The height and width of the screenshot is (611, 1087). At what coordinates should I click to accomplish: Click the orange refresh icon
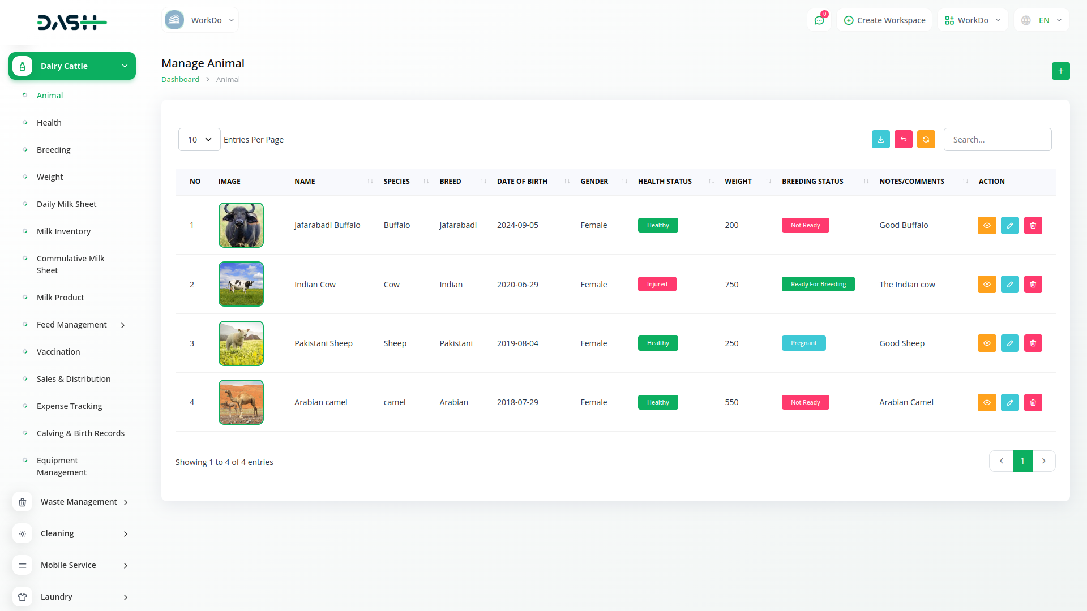coord(926,140)
